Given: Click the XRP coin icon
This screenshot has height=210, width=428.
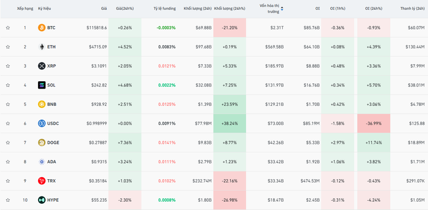Looking at the screenshot, I should [42, 66].
